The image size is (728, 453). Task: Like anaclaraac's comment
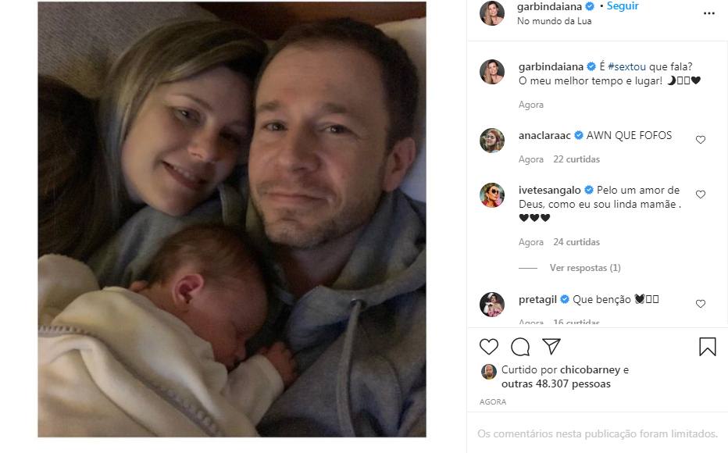click(x=701, y=140)
